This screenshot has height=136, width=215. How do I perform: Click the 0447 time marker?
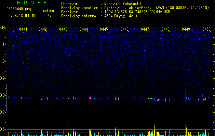tap(145, 29)
